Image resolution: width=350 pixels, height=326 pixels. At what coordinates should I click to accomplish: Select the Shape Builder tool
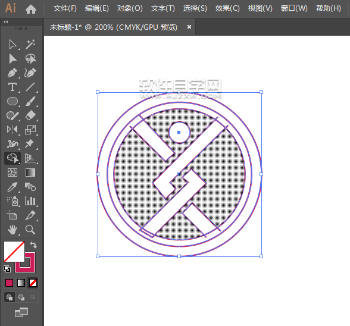pos(12,158)
